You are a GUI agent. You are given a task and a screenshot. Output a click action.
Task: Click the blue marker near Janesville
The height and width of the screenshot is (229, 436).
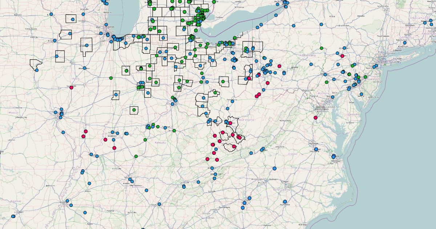[83, 14]
